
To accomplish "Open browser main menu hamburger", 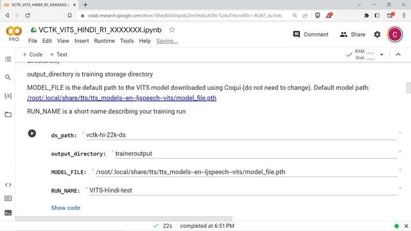I will point(404,15).
